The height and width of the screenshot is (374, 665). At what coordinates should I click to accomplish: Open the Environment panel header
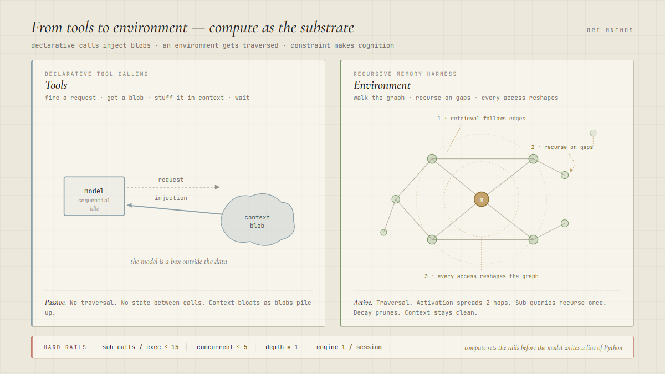(x=382, y=85)
